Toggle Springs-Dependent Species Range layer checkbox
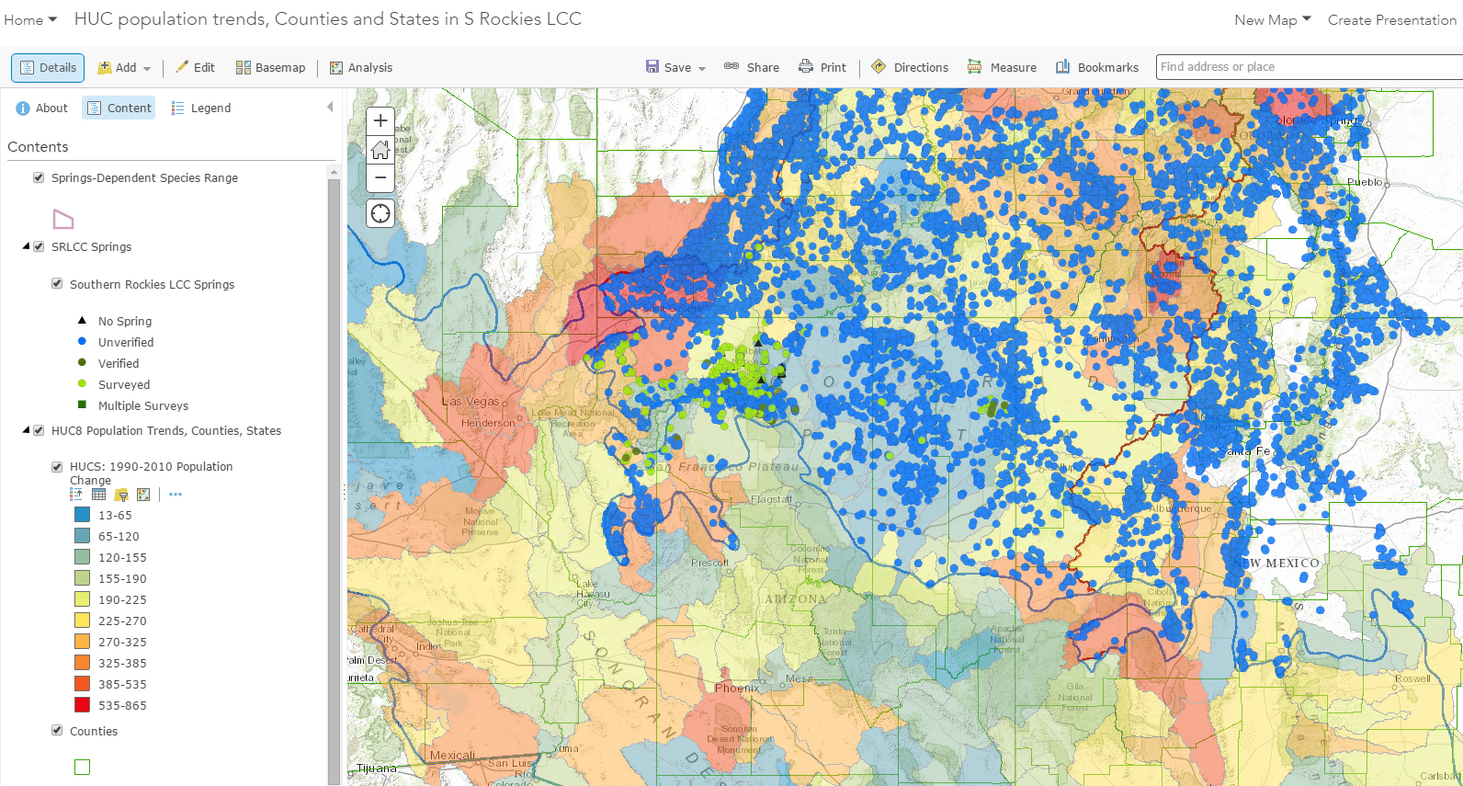1463x786 pixels. 39,178
